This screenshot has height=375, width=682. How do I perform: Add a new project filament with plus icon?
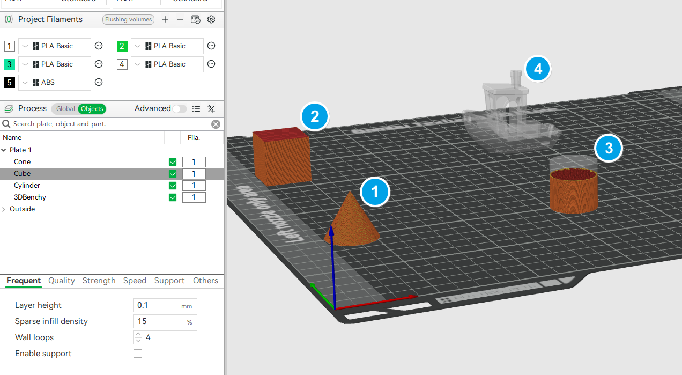[x=165, y=19]
